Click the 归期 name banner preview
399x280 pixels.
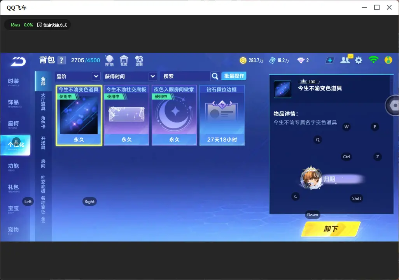(x=343, y=179)
